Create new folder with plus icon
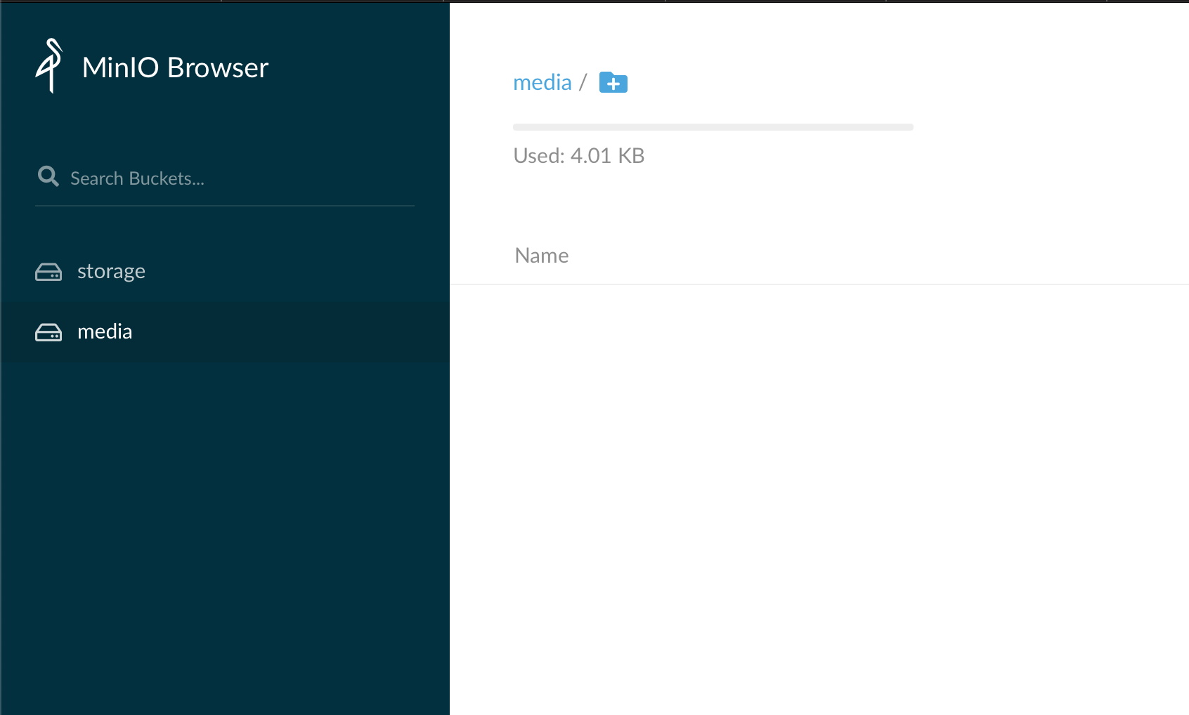The image size is (1189, 715). (613, 83)
